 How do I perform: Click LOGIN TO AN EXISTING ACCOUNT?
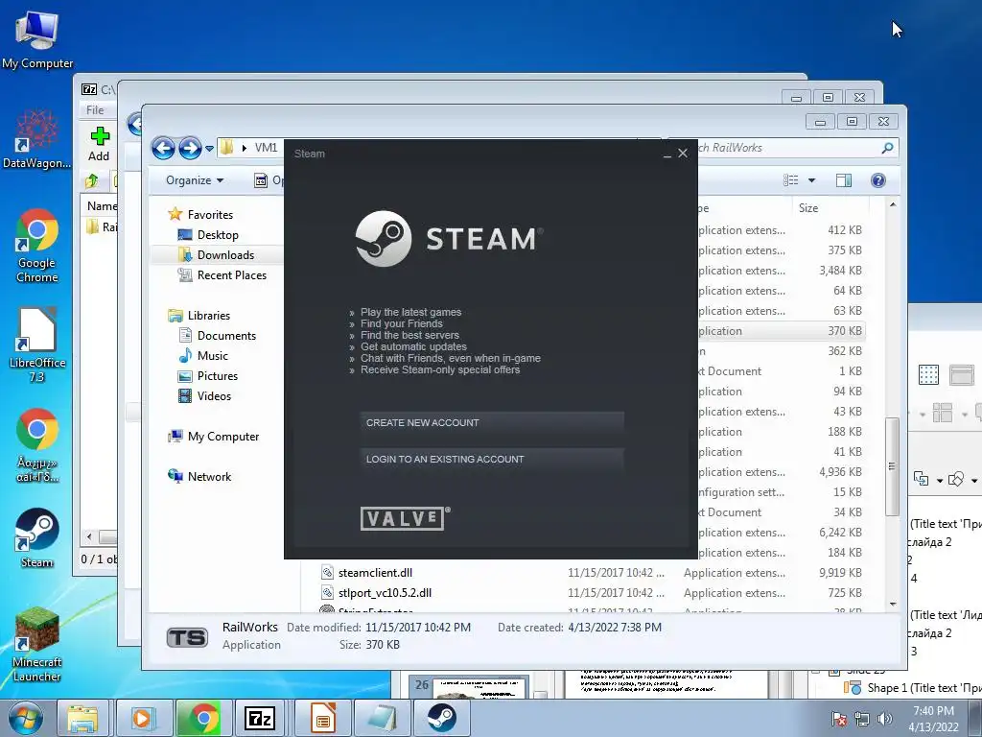point(492,460)
